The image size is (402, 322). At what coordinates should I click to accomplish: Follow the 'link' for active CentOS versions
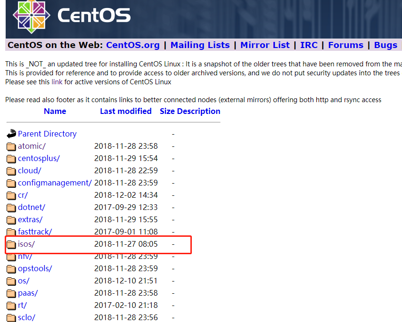(x=57, y=82)
